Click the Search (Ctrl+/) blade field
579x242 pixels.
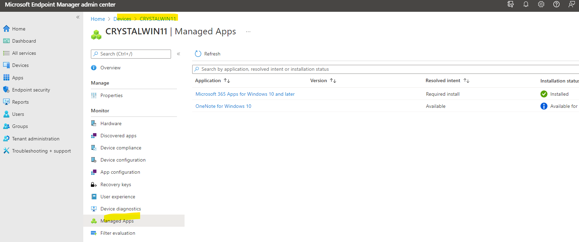click(131, 54)
